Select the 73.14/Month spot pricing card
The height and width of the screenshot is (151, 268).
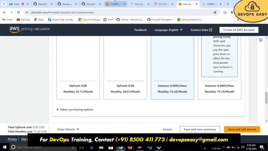(x=219, y=68)
